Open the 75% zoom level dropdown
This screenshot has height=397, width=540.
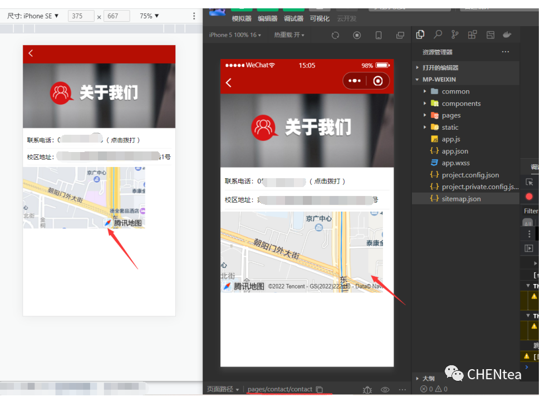tap(149, 16)
